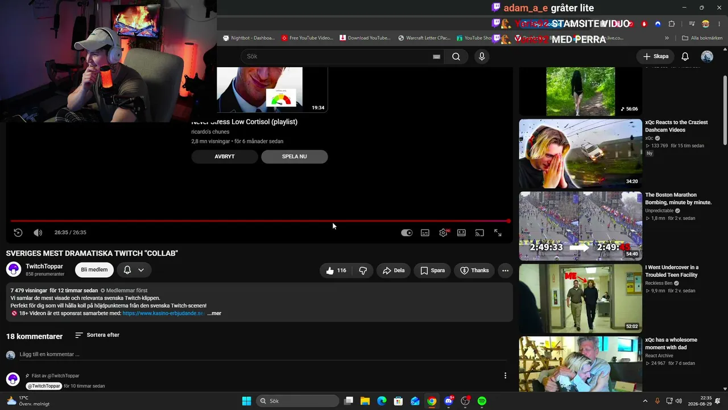Open the Download YouTube bookmark

point(365,38)
